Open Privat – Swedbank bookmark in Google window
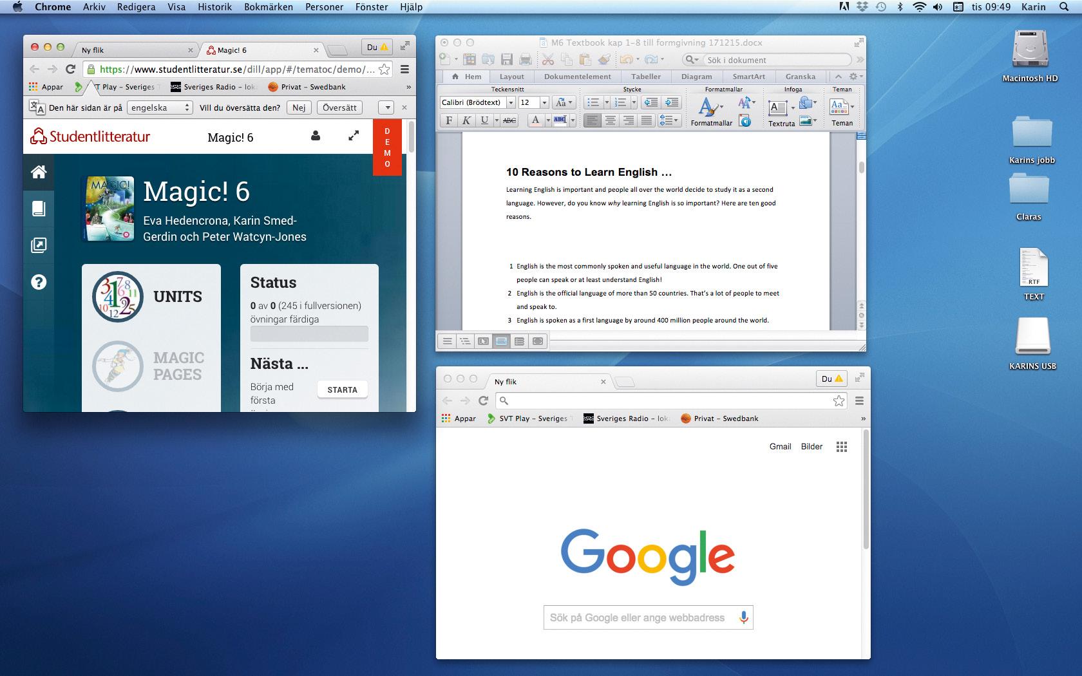 coord(719,418)
